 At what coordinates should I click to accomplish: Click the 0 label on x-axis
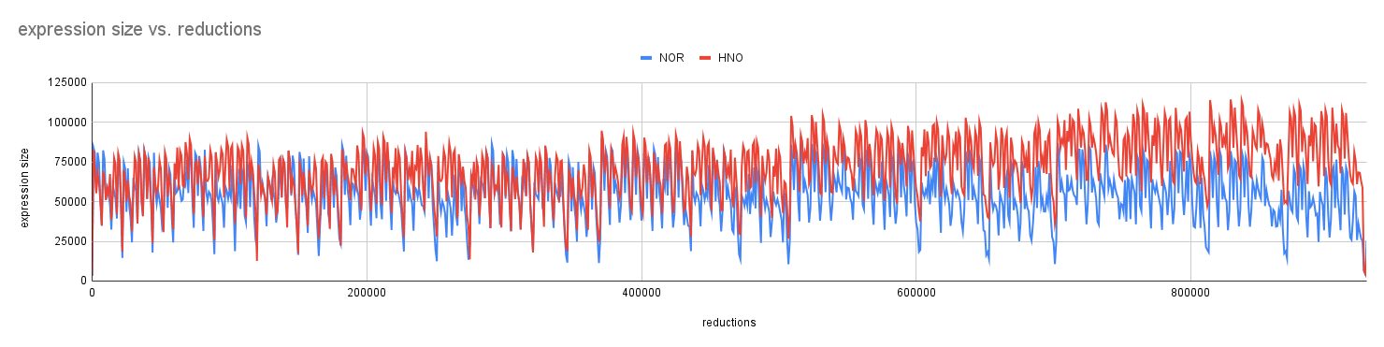[92, 293]
